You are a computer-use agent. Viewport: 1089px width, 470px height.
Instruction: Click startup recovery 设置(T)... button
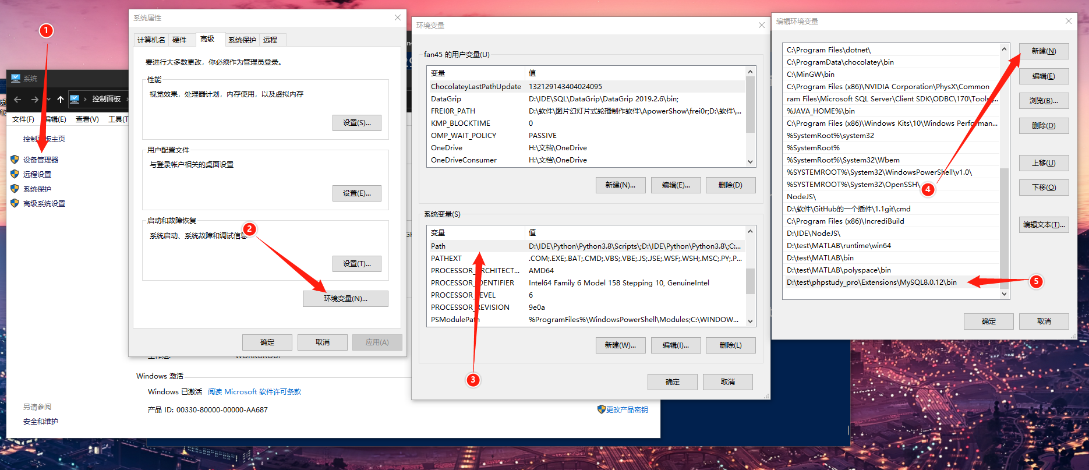click(x=357, y=263)
